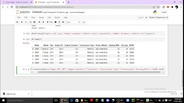
Task: Click the Transmission Type column header
Action: pyautogui.click(x=87, y=45)
